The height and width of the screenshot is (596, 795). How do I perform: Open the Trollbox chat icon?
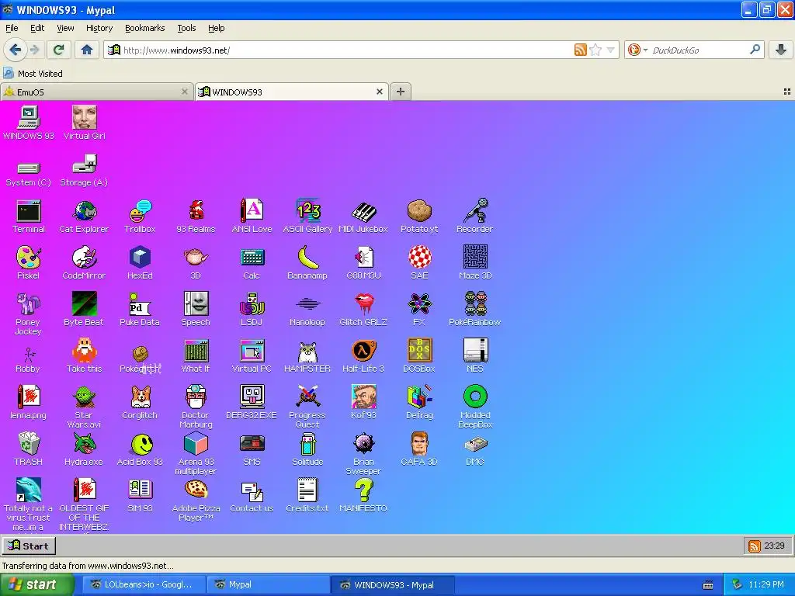click(140, 216)
